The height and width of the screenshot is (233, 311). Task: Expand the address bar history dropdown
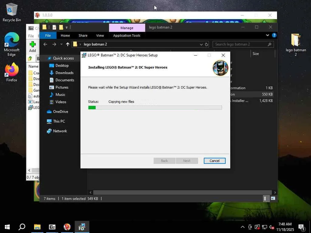point(201,44)
